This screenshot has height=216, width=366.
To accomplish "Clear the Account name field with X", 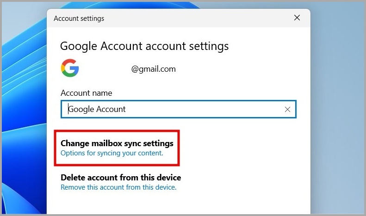I will click(x=287, y=110).
